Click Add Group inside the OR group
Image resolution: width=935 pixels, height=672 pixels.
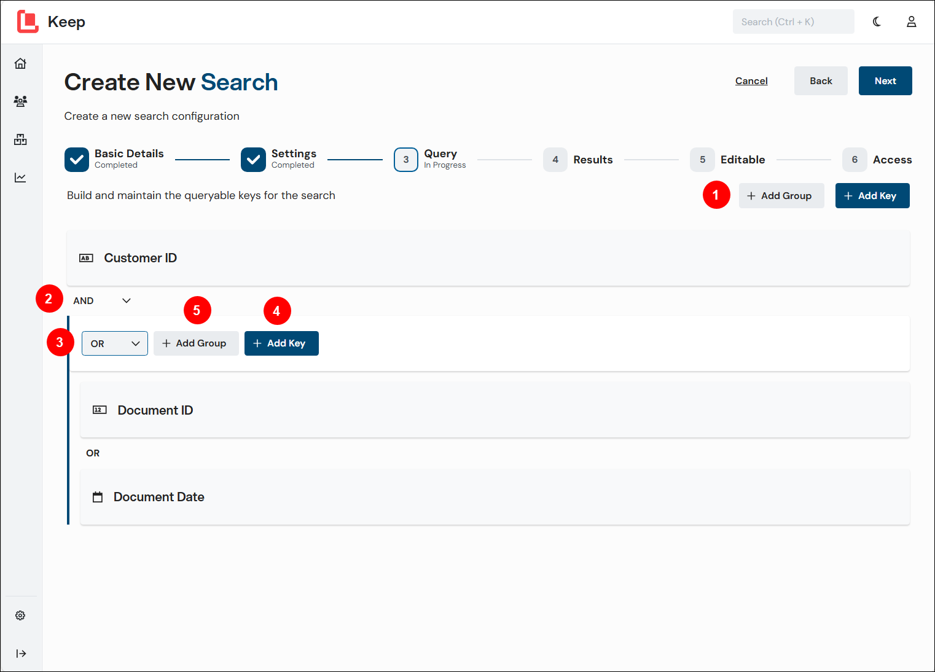196,343
